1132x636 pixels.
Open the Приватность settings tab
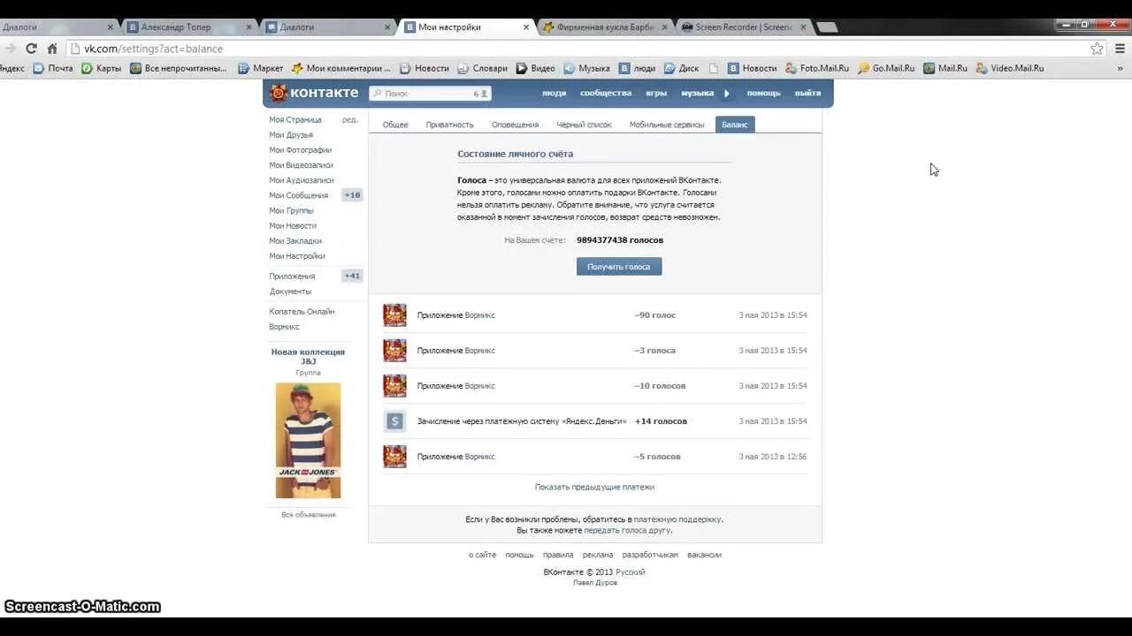449,125
